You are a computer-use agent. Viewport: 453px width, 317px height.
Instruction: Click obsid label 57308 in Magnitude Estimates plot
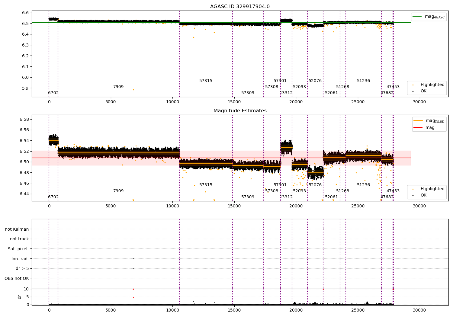(271, 191)
